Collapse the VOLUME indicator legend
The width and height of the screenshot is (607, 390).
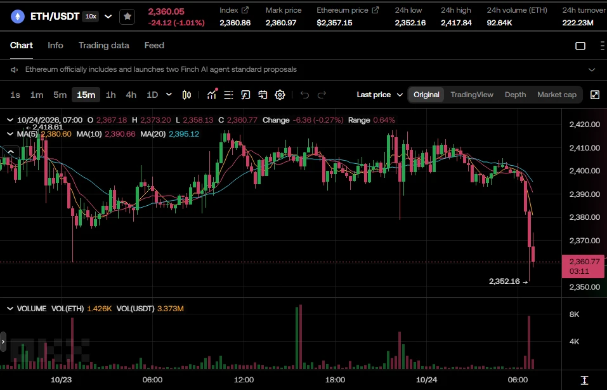tap(10, 309)
